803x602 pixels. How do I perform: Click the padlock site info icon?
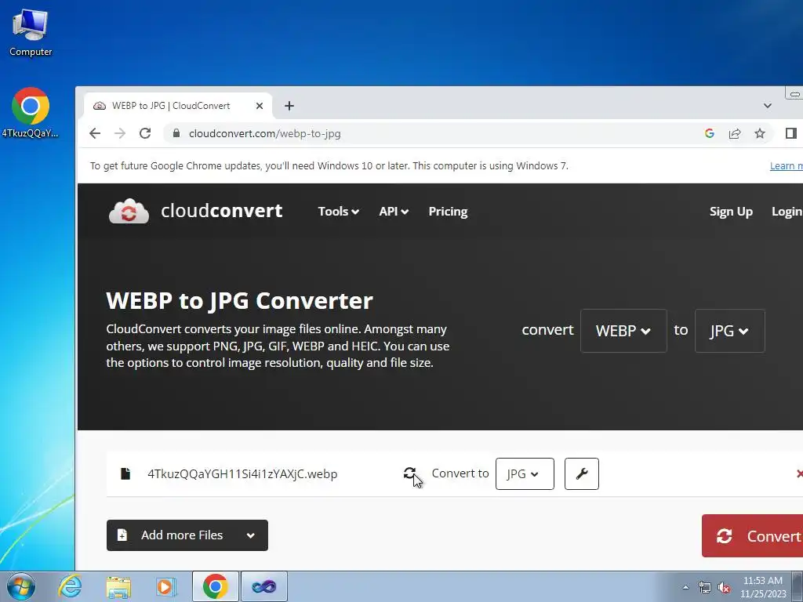[x=176, y=133]
